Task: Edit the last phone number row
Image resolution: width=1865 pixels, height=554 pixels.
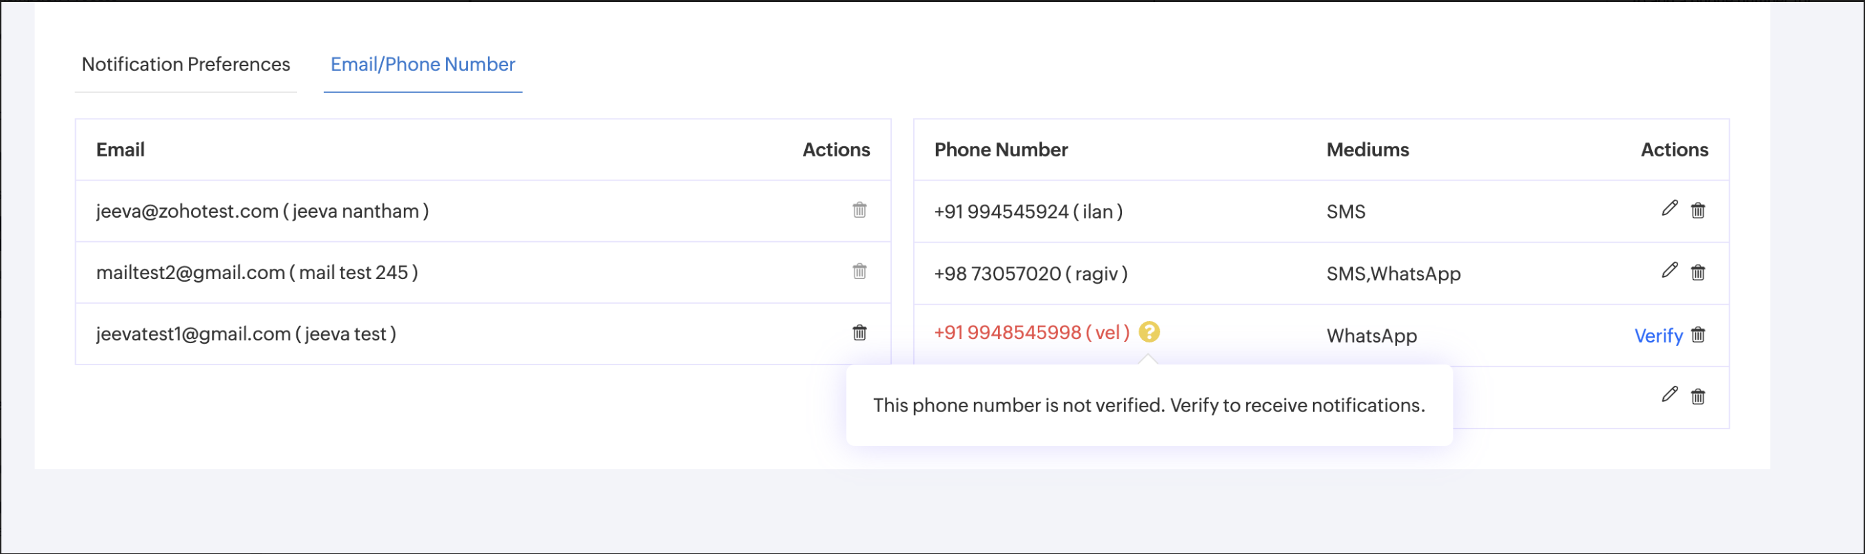Action: tap(1669, 395)
